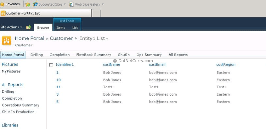Click the add-to-favorites bar star icon

point(28,4)
